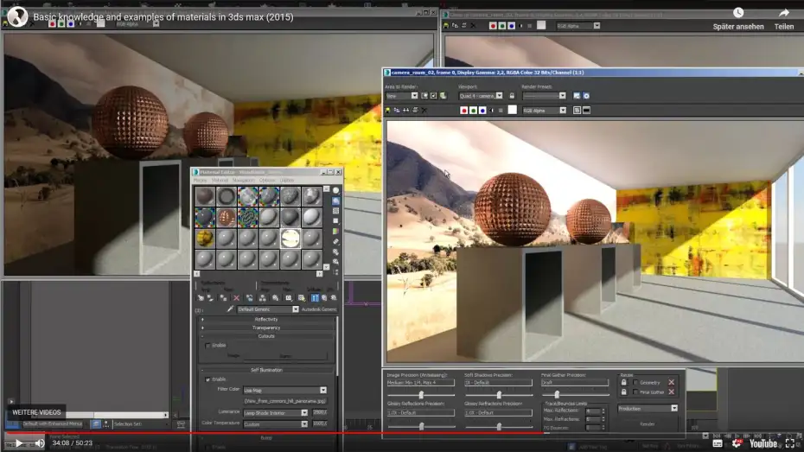Screen dimensions: 804x452
Task: Click Edit Region icon in render window
Action: click(x=424, y=96)
